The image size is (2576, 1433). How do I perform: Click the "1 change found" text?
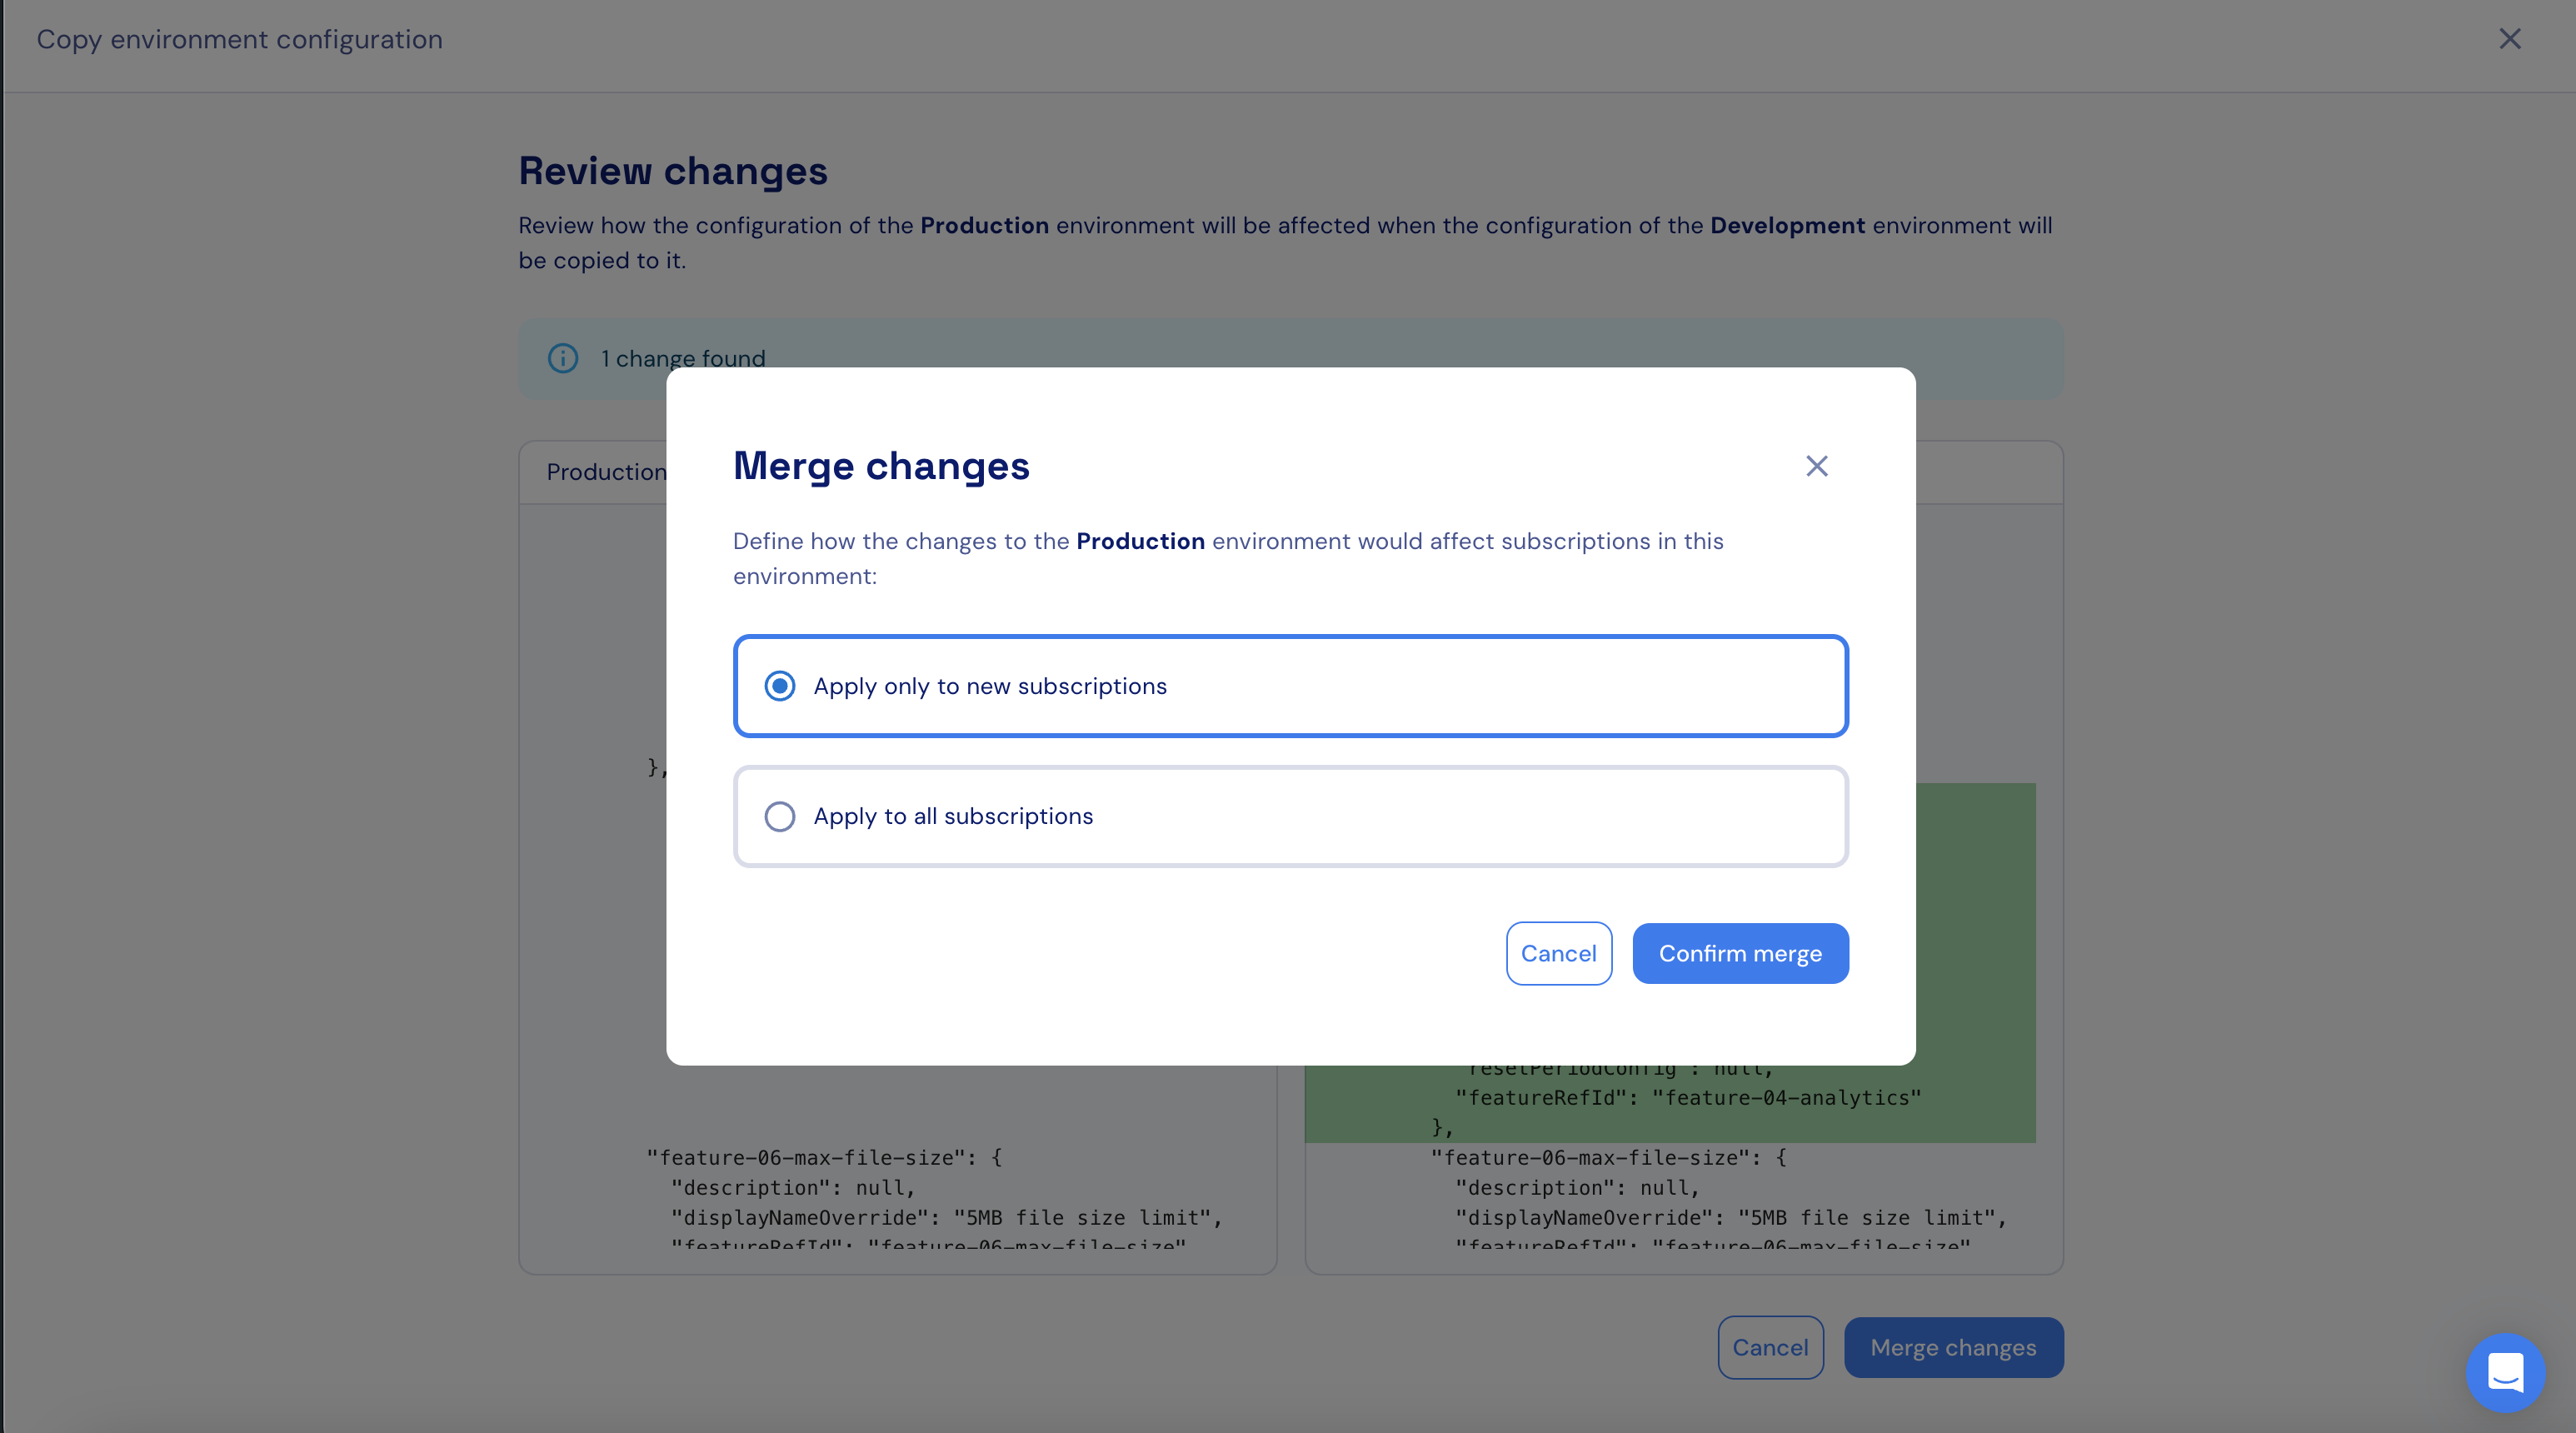[683, 358]
